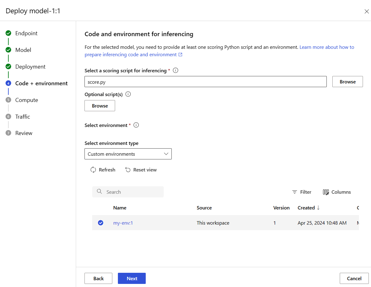Open the Filter icon option

click(x=295, y=192)
